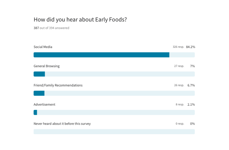The height and width of the screenshot is (150, 229).
Task: Select the 84.2% percentage value
Action: 190,47
